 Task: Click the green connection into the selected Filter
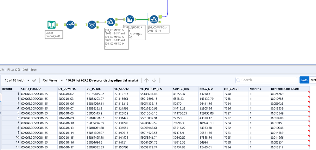142,19
